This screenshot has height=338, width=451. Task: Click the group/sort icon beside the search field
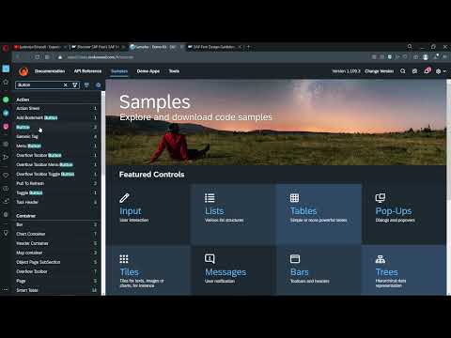(x=86, y=84)
